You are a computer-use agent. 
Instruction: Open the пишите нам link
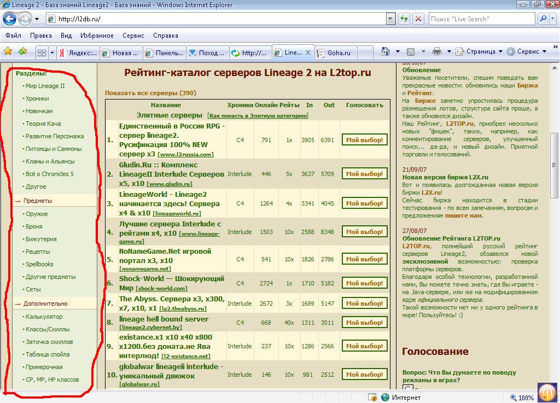click(x=463, y=215)
